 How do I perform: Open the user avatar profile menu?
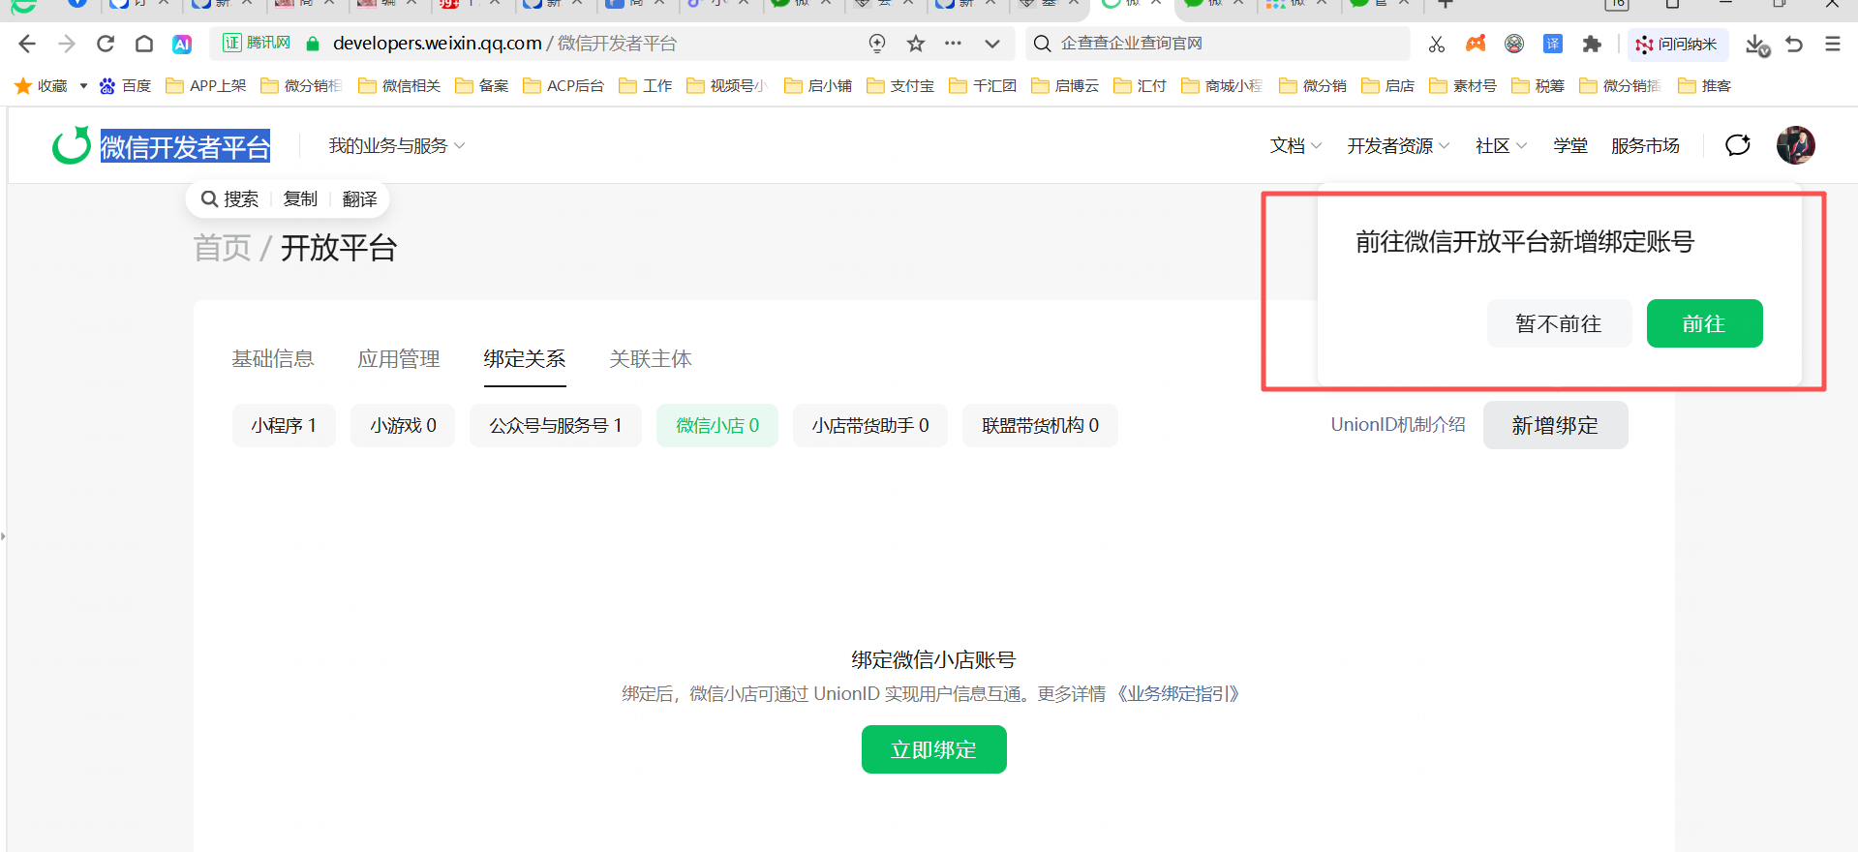[x=1796, y=145]
